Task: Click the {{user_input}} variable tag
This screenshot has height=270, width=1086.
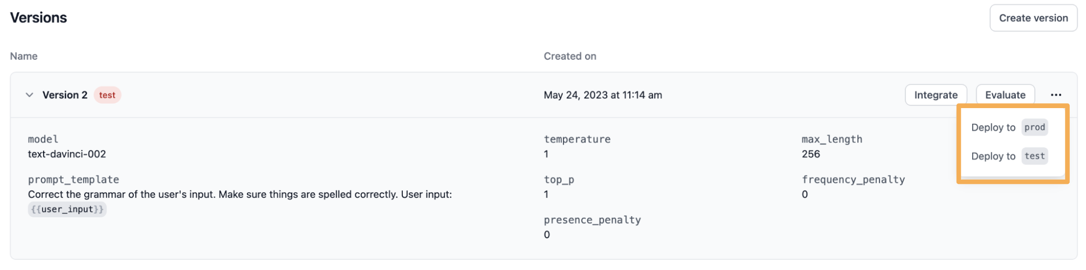Action: pos(67,210)
